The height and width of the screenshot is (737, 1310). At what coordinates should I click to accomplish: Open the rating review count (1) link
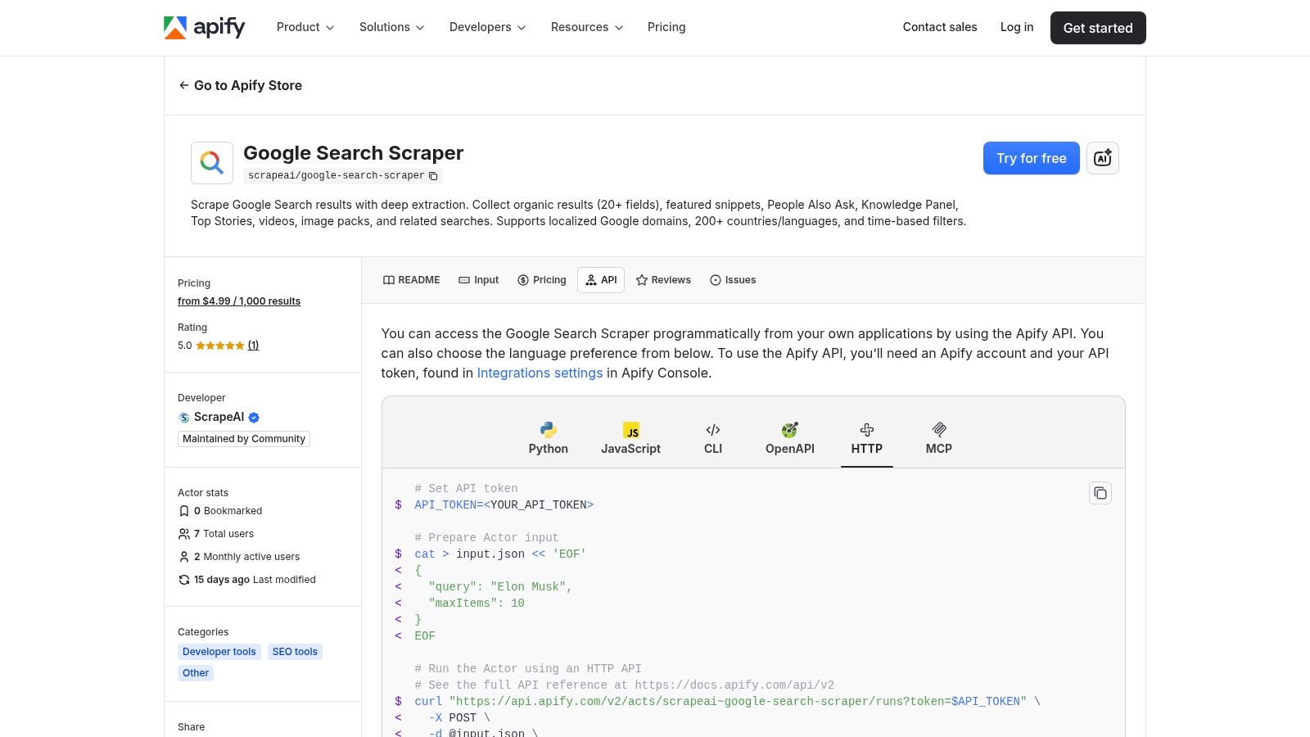253,346
